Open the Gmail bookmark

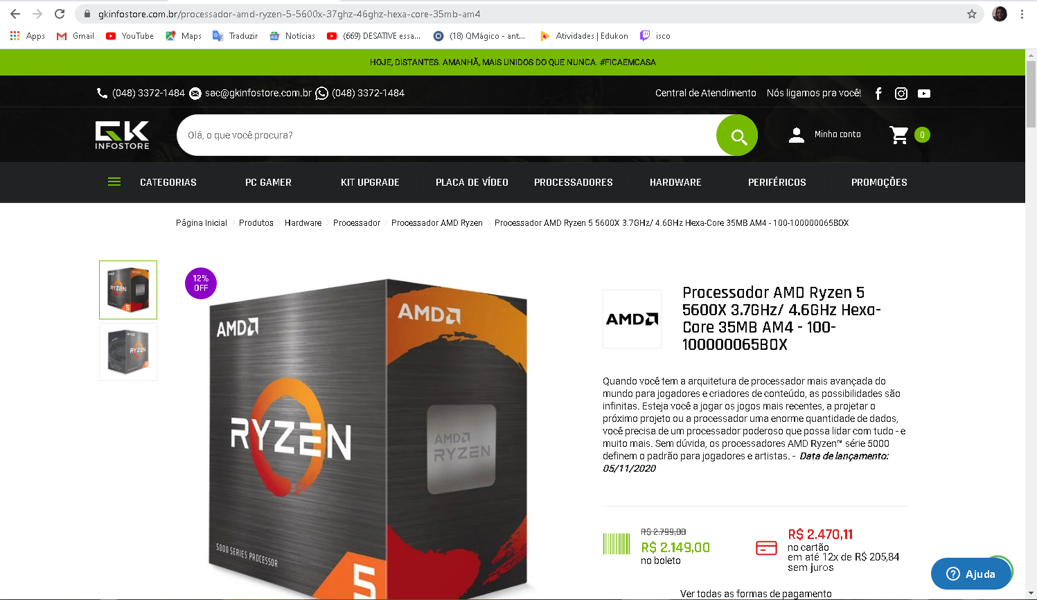76,36
